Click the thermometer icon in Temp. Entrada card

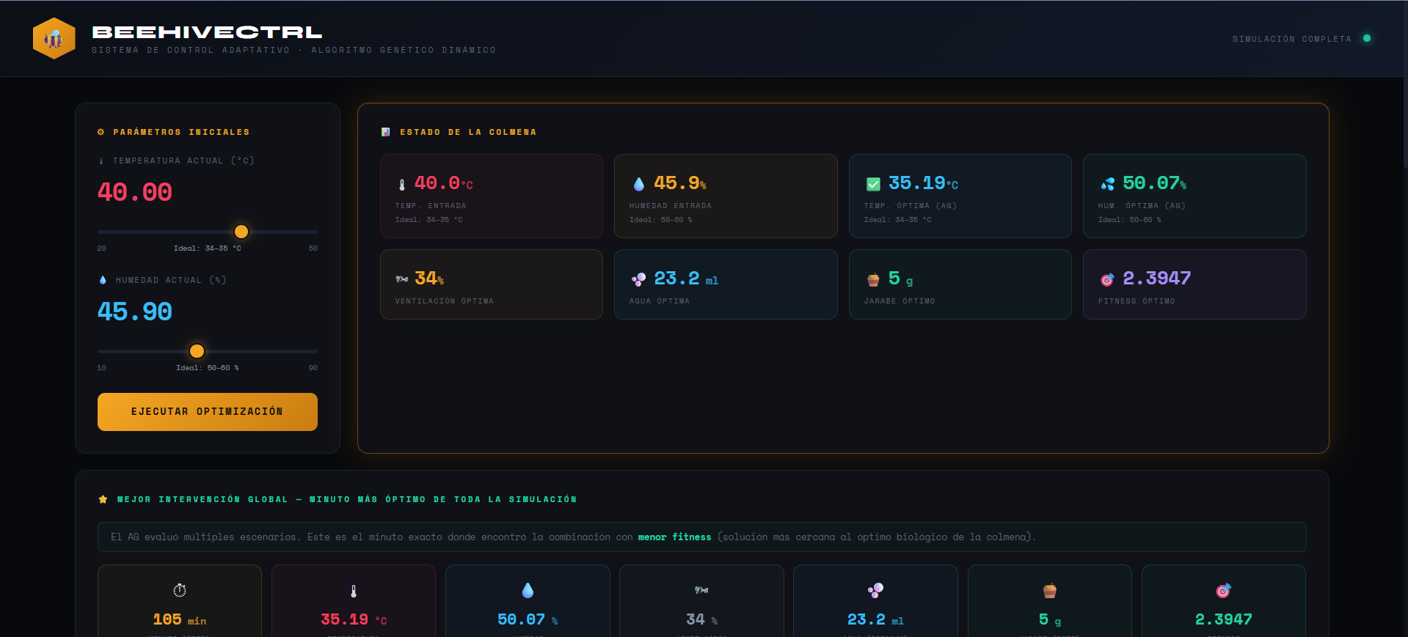pos(401,185)
